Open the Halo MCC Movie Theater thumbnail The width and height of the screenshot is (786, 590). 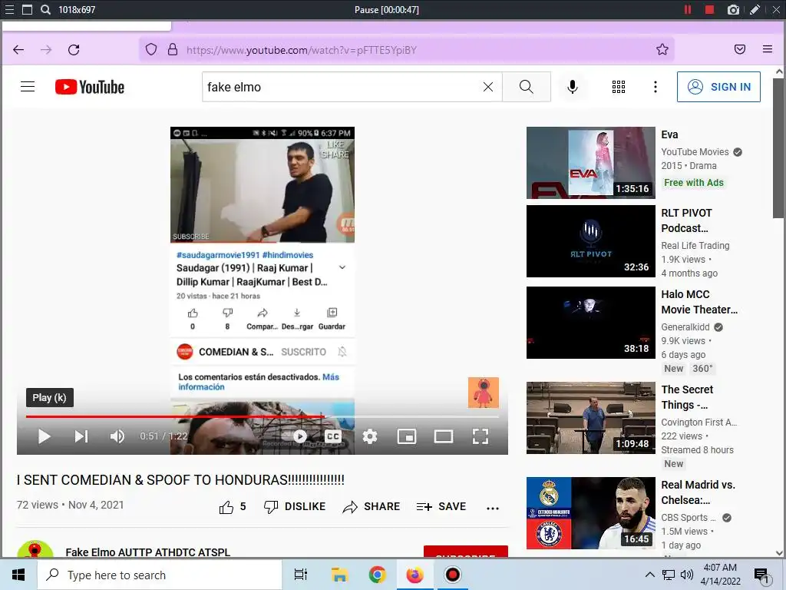[x=590, y=322]
